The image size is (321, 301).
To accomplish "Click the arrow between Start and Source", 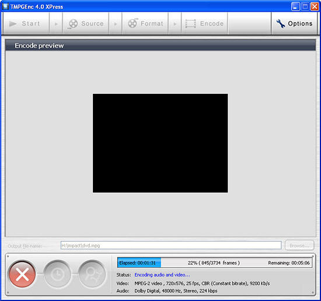I will pyautogui.click(x=56, y=24).
